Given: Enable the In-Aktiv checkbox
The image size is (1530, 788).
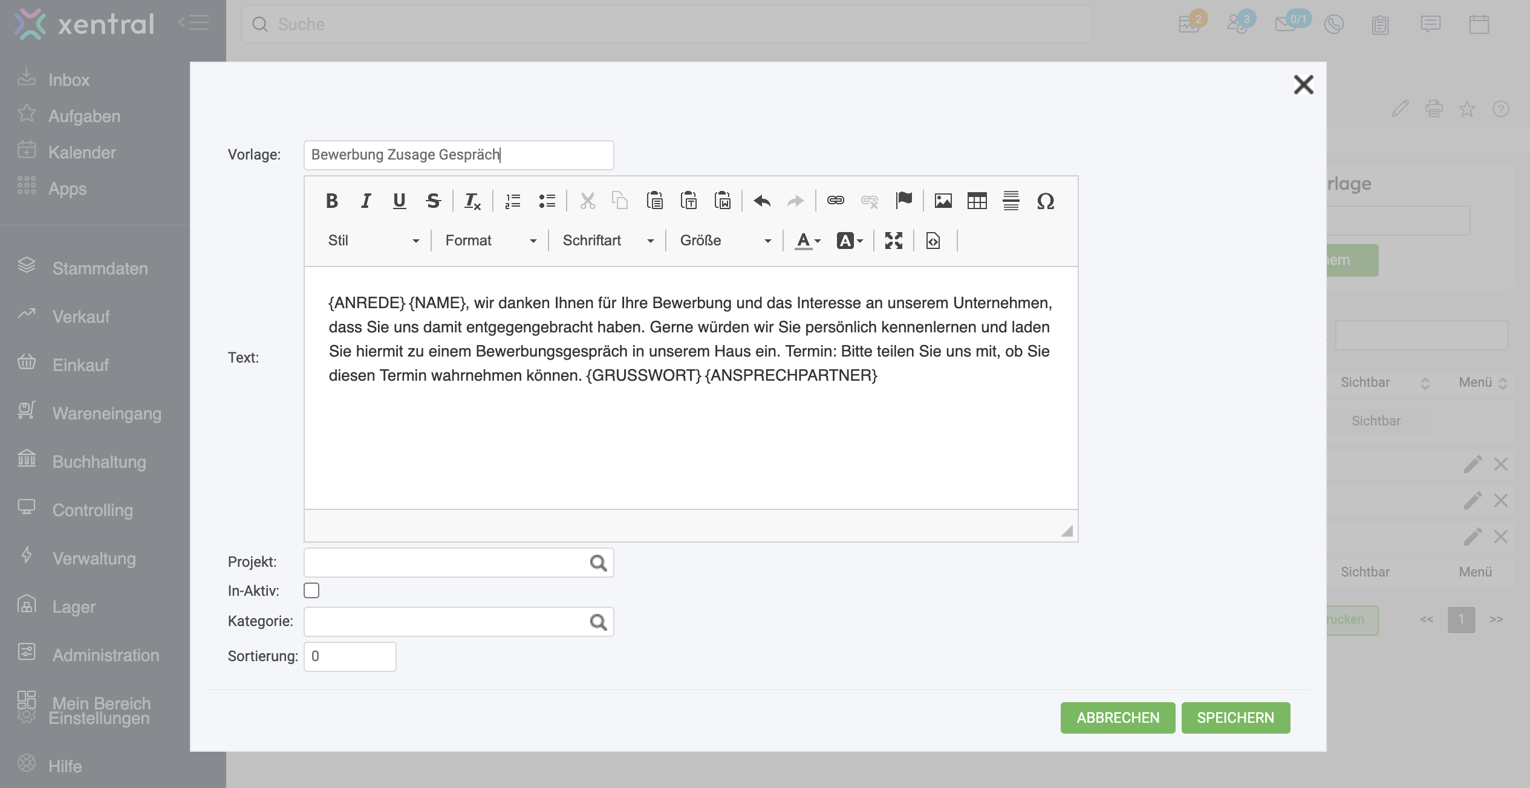Looking at the screenshot, I should pos(311,590).
